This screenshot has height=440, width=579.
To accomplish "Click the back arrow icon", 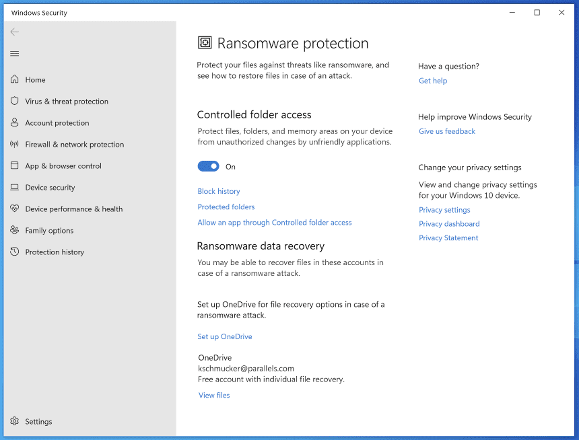I will click(x=15, y=32).
